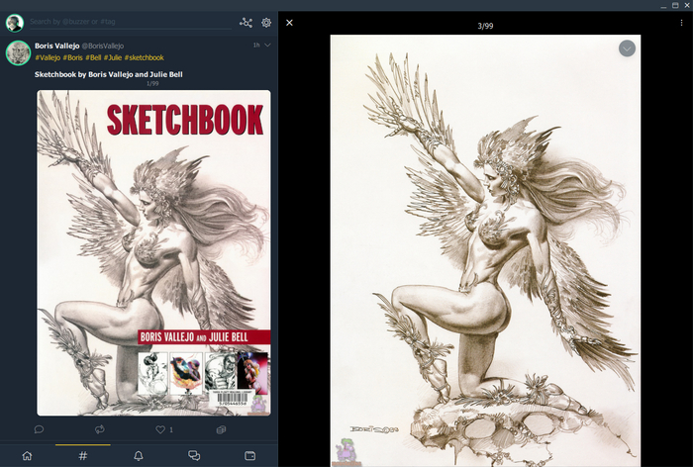Reply to the post with comment icon
The width and height of the screenshot is (693, 467).
39,429
